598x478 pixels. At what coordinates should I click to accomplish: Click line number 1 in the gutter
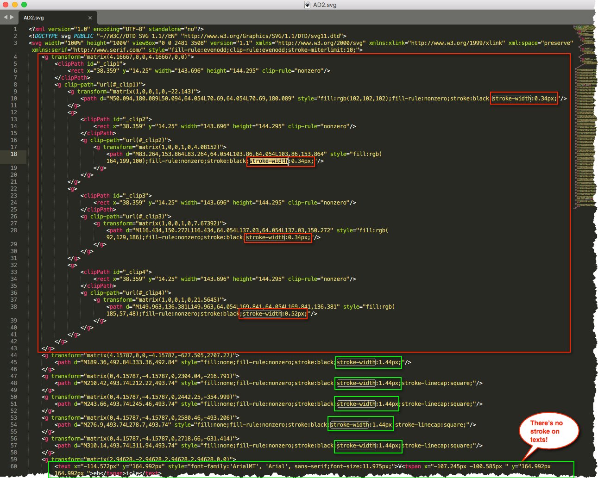coord(15,29)
